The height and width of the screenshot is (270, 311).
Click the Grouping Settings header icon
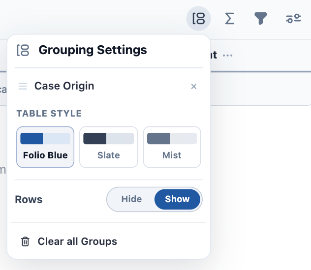point(23,50)
